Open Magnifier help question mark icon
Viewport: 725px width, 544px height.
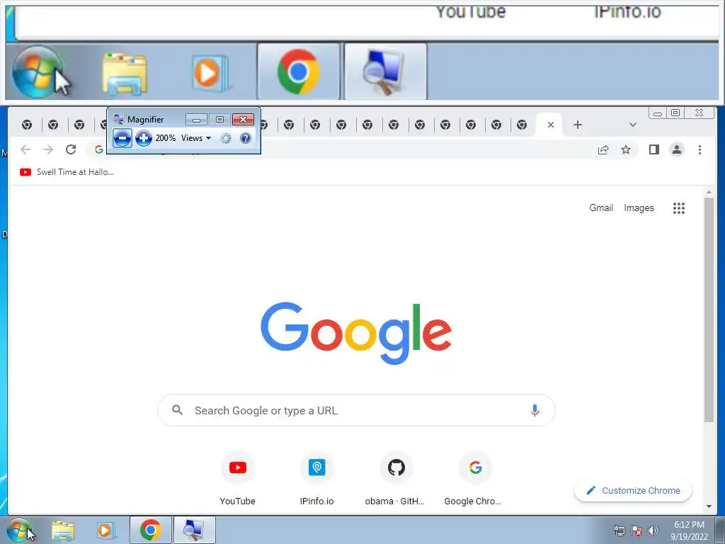(x=246, y=138)
